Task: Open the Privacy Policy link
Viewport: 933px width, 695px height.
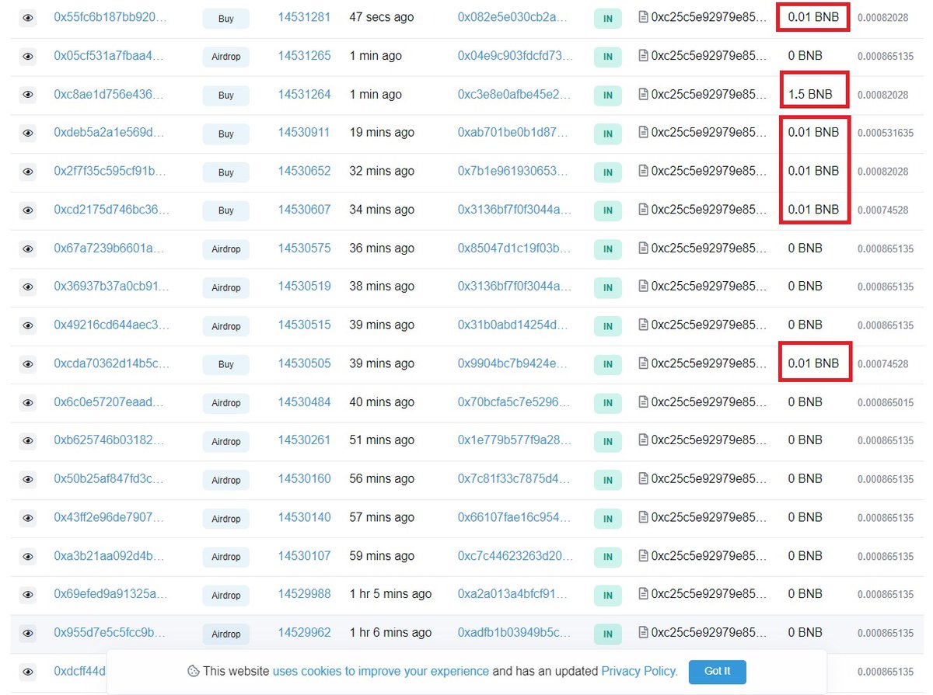Action: tap(639, 671)
